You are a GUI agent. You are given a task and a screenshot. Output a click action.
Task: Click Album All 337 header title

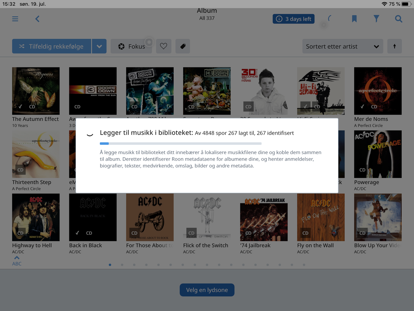coord(207,14)
